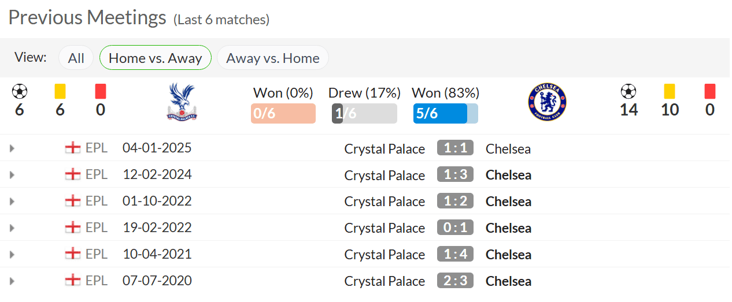Image resolution: width=732 pixels, height=302 pixels.
Task: Click the Chelsea club crest
Action: pos(547,102)
